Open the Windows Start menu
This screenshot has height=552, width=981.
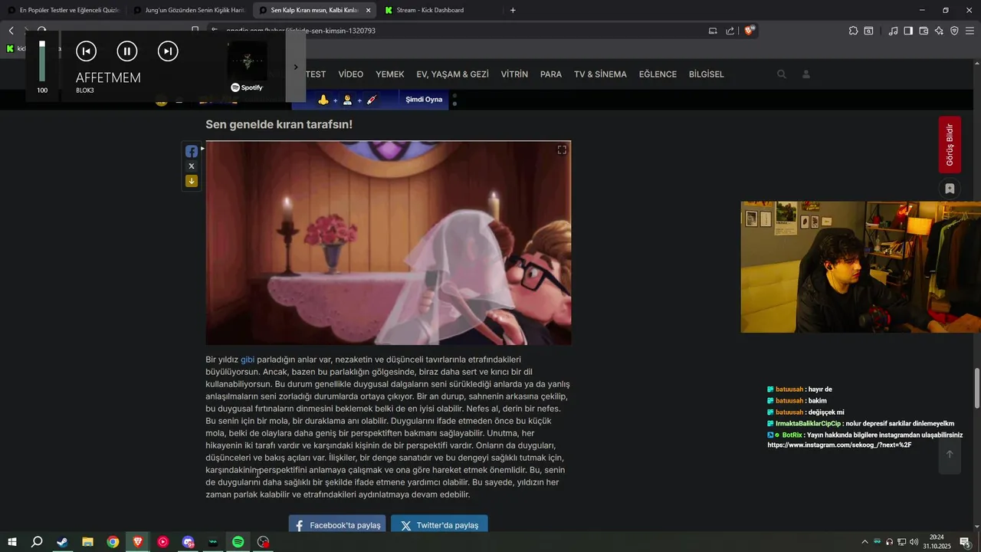click(x=12, y=542)
